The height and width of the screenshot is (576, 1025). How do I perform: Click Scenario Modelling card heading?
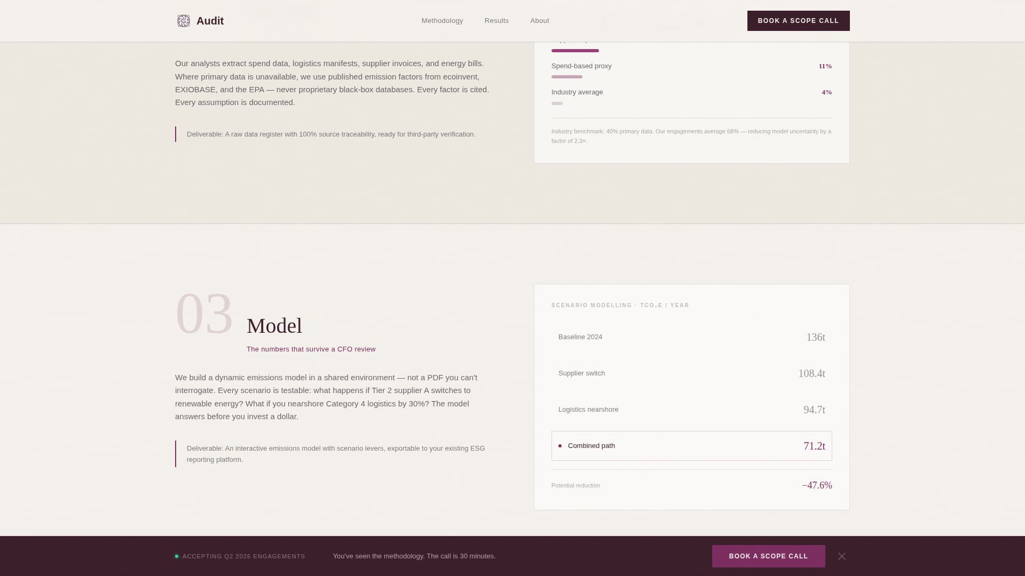(x=620, y=306)
